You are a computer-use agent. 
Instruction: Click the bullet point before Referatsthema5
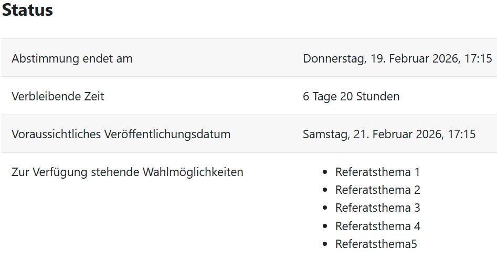pyautogui.click(x=325, y=244)
